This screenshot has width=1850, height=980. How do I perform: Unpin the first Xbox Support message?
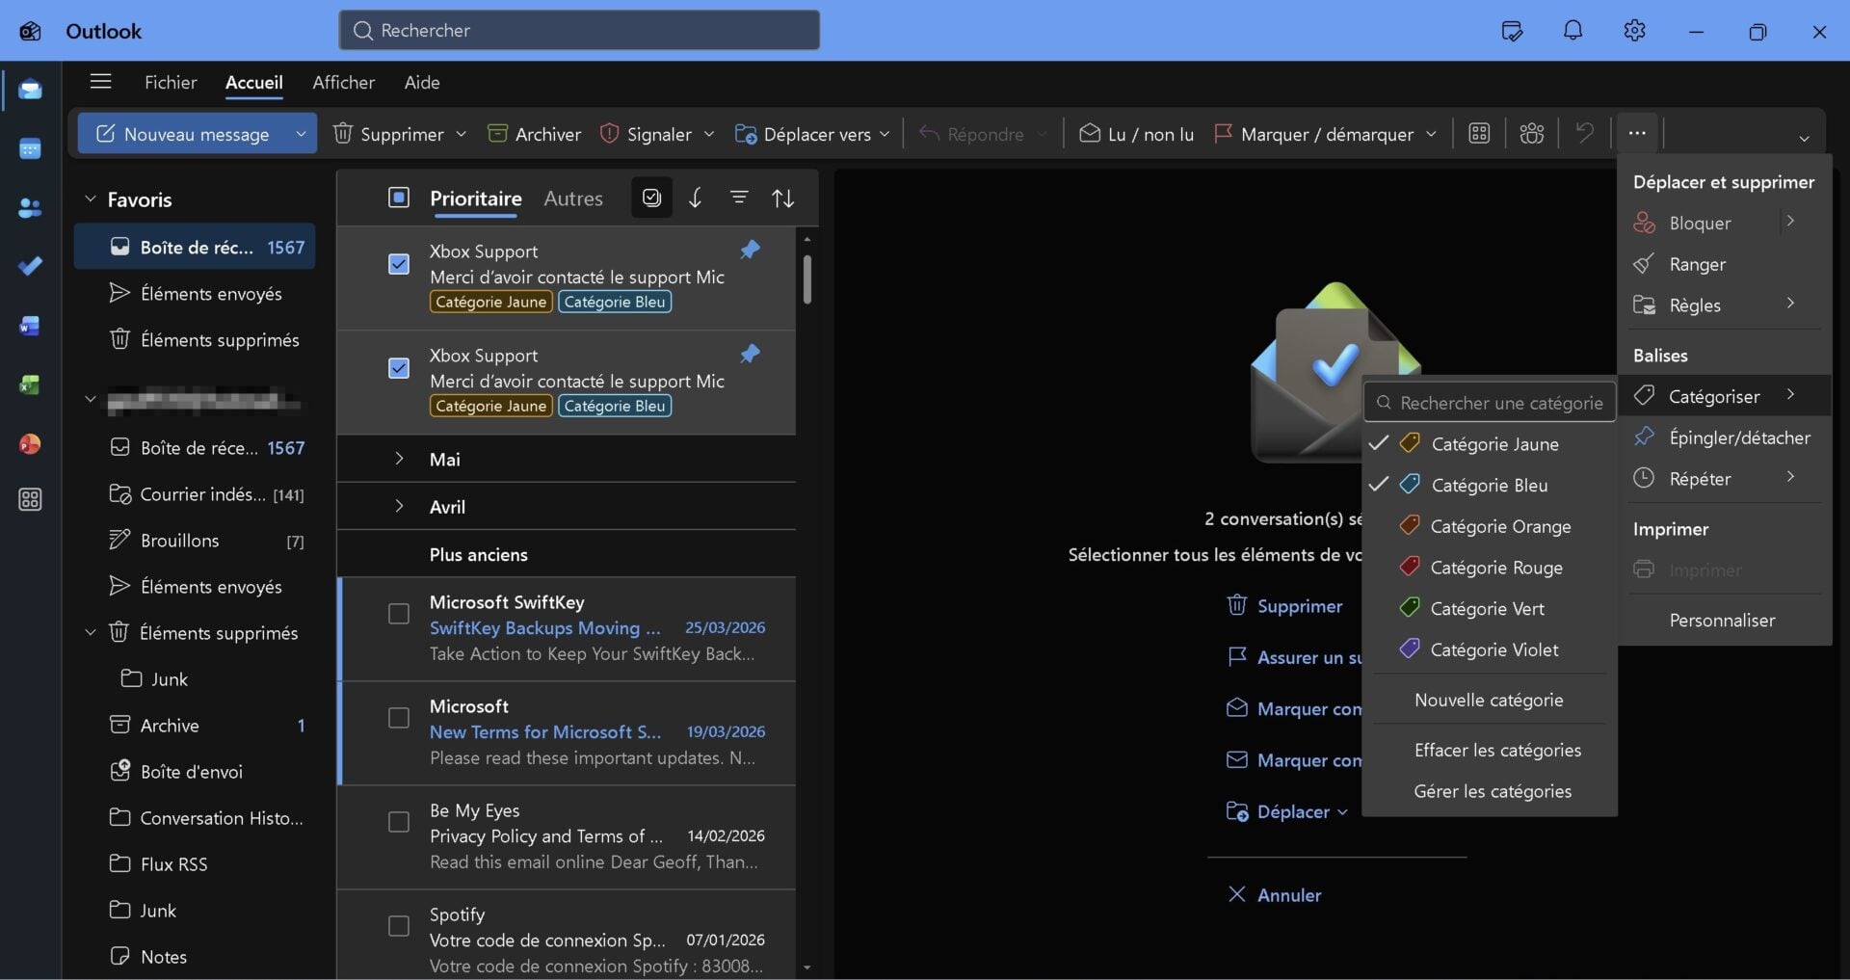pos(750,250)
